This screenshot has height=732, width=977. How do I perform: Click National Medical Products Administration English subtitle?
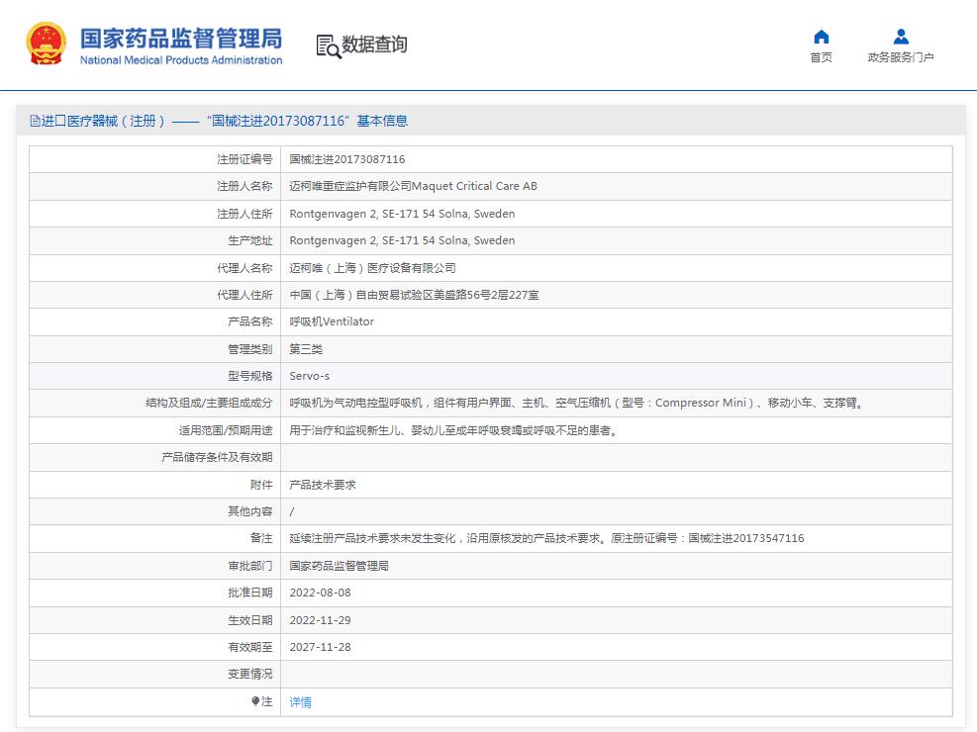180,60
